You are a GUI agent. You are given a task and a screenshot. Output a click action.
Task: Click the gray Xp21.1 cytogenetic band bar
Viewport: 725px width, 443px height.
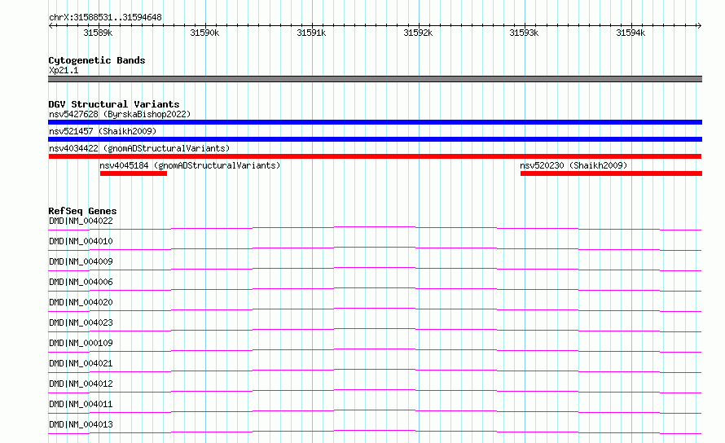[x=375, y=79]
